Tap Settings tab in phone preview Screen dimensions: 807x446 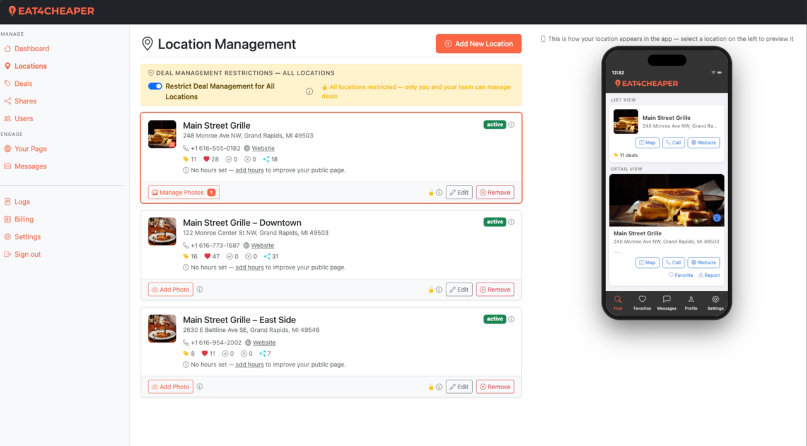click(x=716, y=303)
